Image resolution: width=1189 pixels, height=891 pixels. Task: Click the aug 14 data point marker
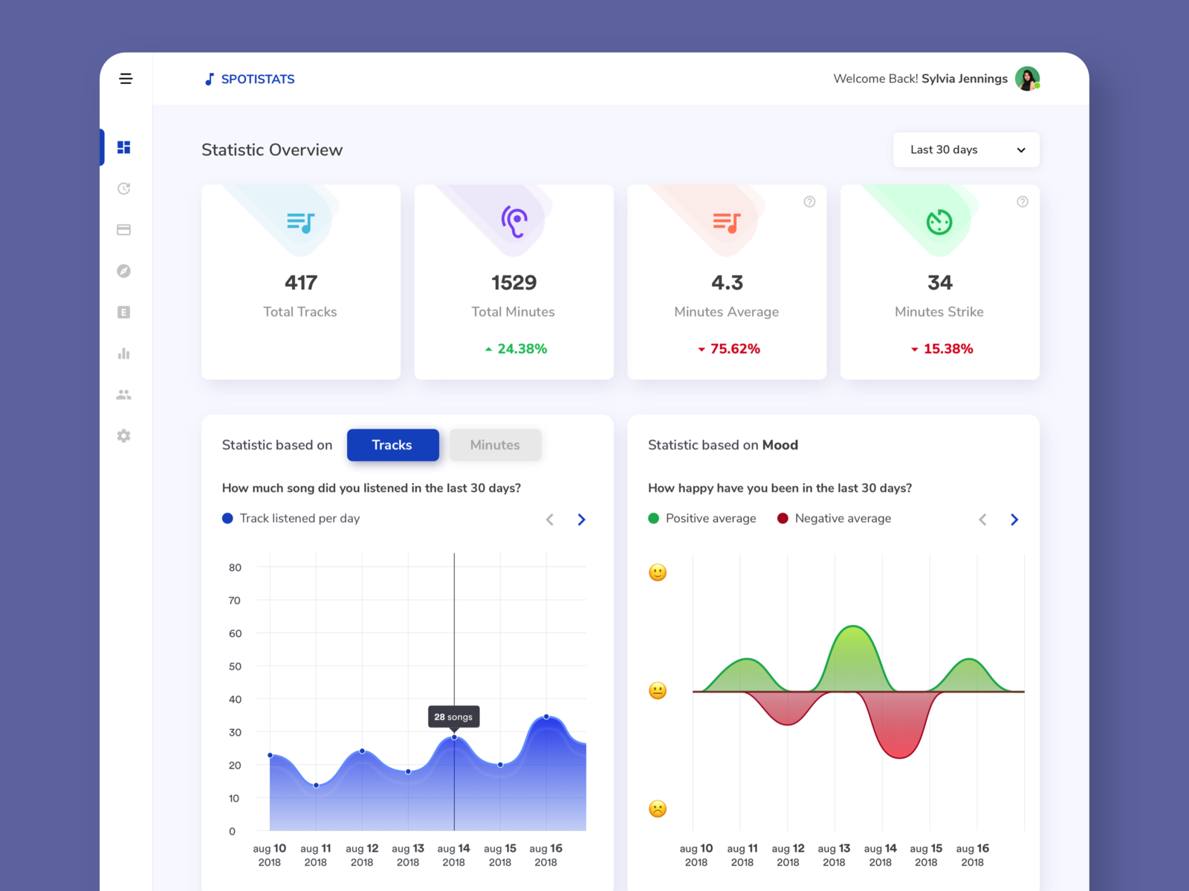click(455, 737)
